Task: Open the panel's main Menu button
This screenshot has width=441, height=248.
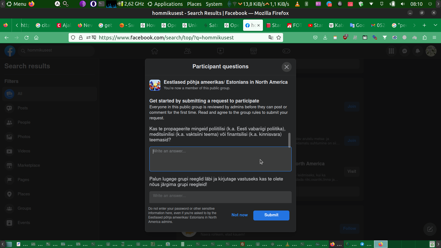Action: click(16, 4)
